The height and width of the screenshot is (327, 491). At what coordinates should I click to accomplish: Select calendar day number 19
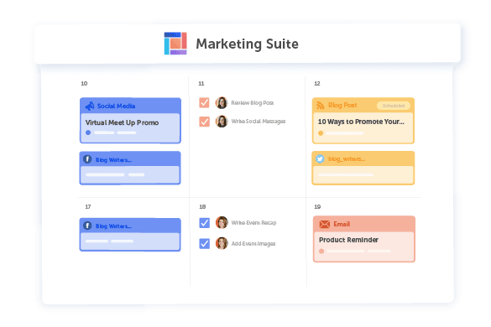[317, 206]
